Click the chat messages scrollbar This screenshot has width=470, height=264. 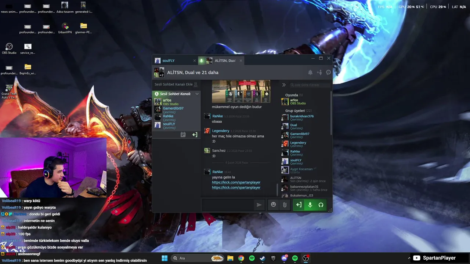coord(277,190)
